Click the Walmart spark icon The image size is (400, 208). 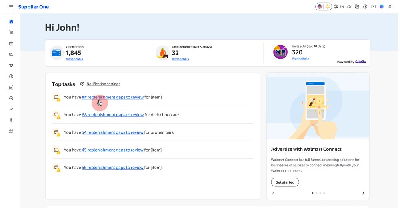(328, 7)
